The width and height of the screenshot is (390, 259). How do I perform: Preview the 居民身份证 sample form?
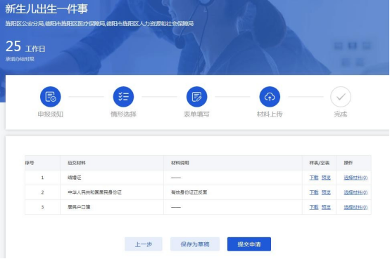tap(326, 192)
